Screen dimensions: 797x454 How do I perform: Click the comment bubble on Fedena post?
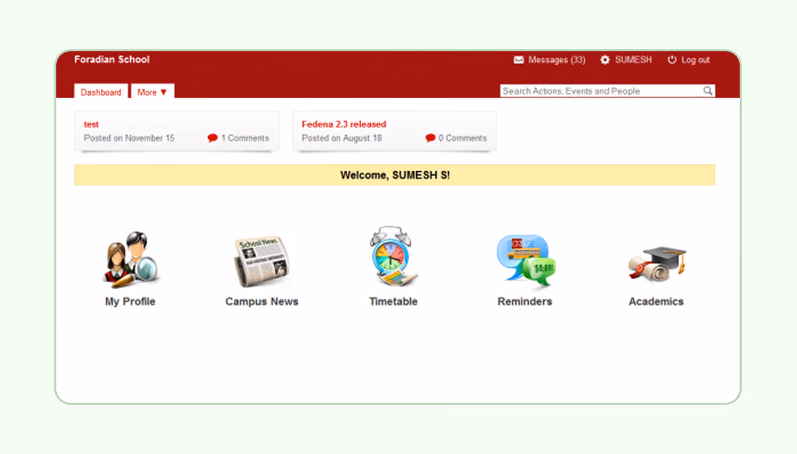pos(430,138)
